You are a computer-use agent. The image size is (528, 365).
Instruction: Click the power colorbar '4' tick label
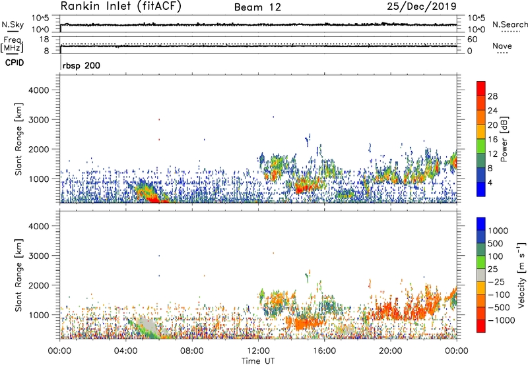[490, 182]
